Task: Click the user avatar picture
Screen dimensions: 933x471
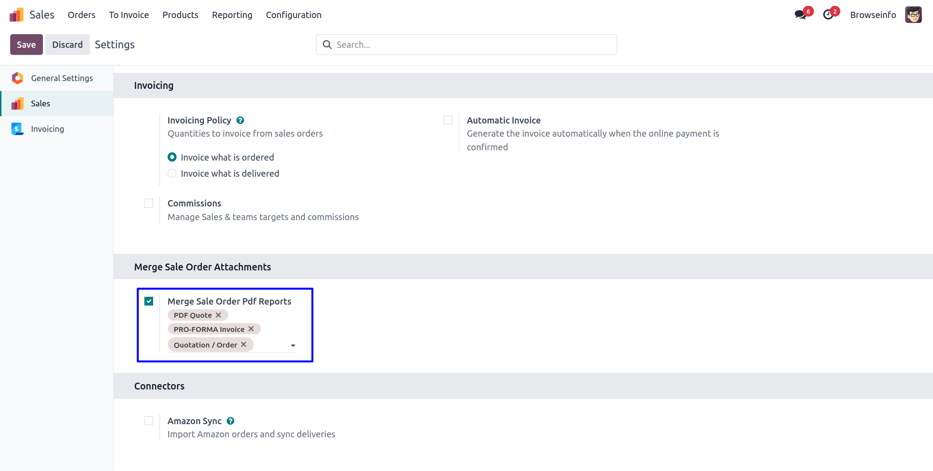Action: tap(913, 15)
